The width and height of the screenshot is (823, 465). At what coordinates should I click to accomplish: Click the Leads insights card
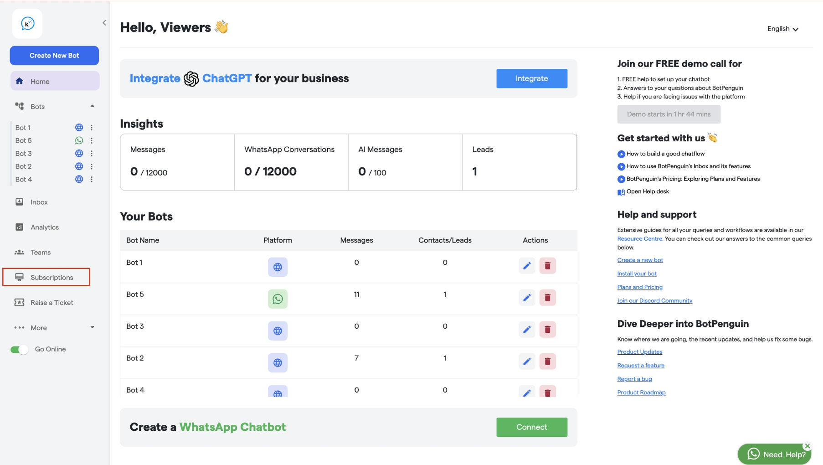(519, 162)
